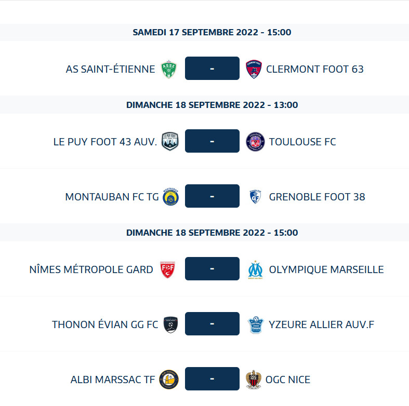
Task: Click the AS Saint-Étienne club crest
Action: [169, 69]
